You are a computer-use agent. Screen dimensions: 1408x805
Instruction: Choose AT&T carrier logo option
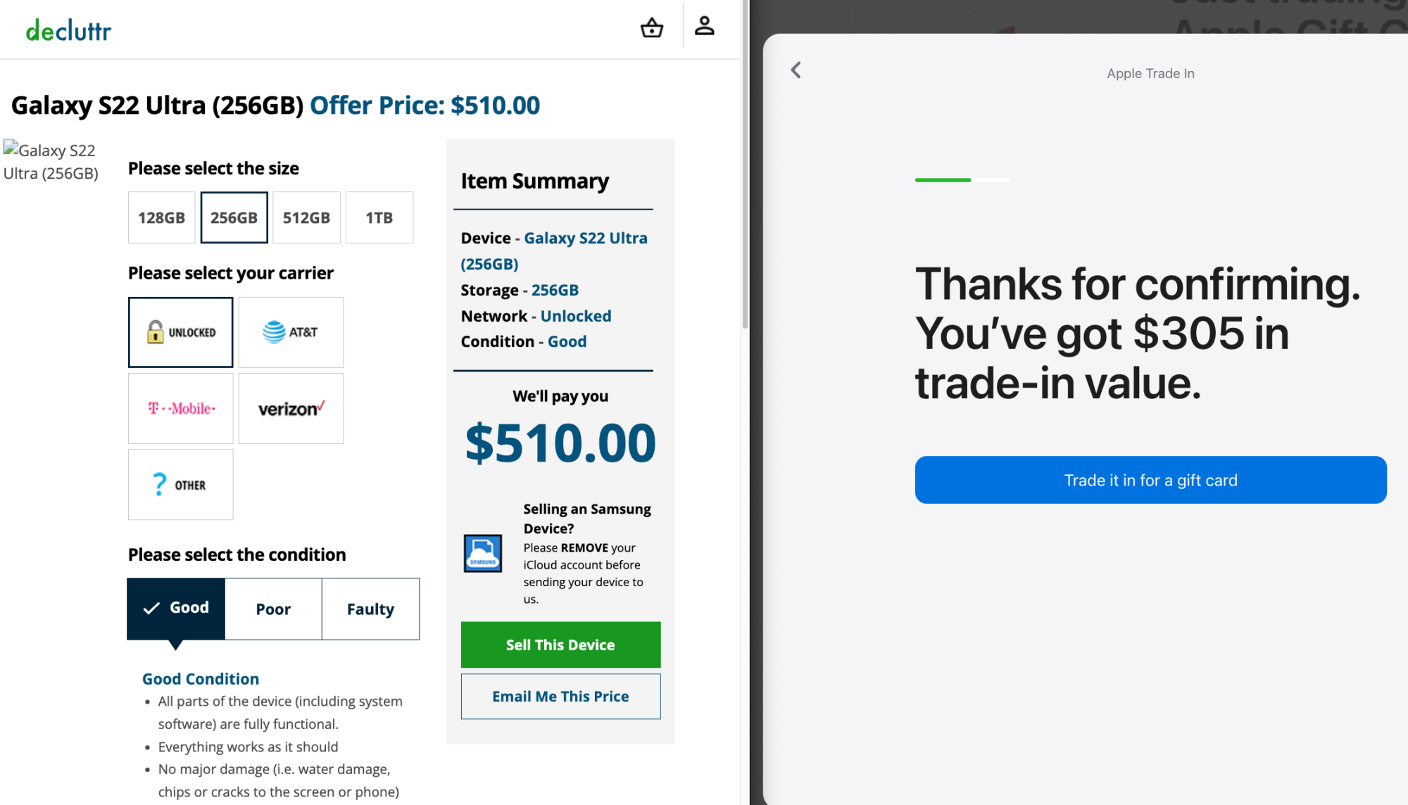click(x=291, y=332)
